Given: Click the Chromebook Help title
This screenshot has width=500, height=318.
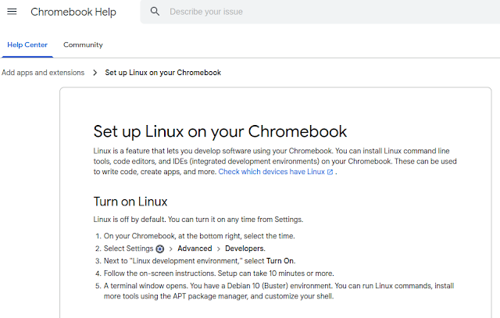Looking at the screenshot, I should coord(73,12).
